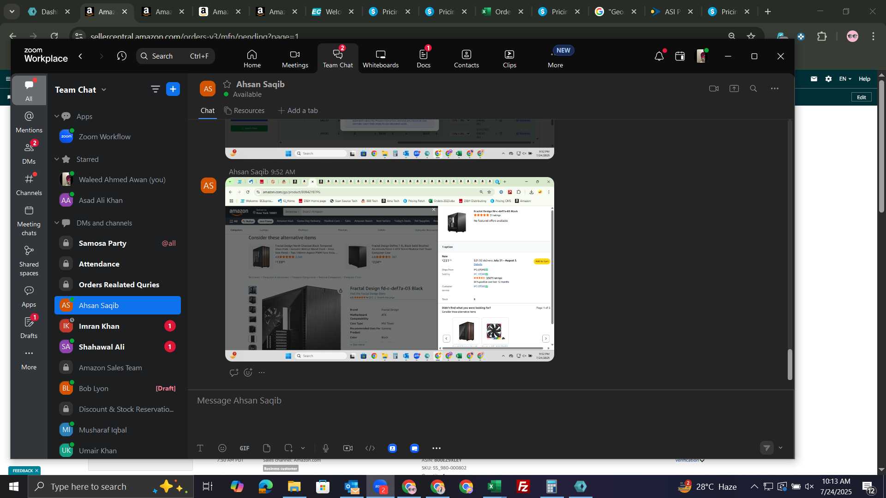Open send options dropdown arrow
Screen dimensions: 886x498
point(780,448)
